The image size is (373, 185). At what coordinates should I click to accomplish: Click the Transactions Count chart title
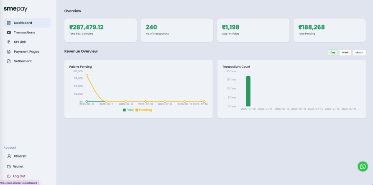tap(236, 67)
